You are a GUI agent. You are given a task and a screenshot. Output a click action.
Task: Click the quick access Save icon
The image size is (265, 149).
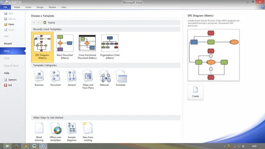click(7, 2)
